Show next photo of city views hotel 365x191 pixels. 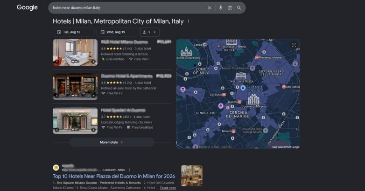pos(93,130)
